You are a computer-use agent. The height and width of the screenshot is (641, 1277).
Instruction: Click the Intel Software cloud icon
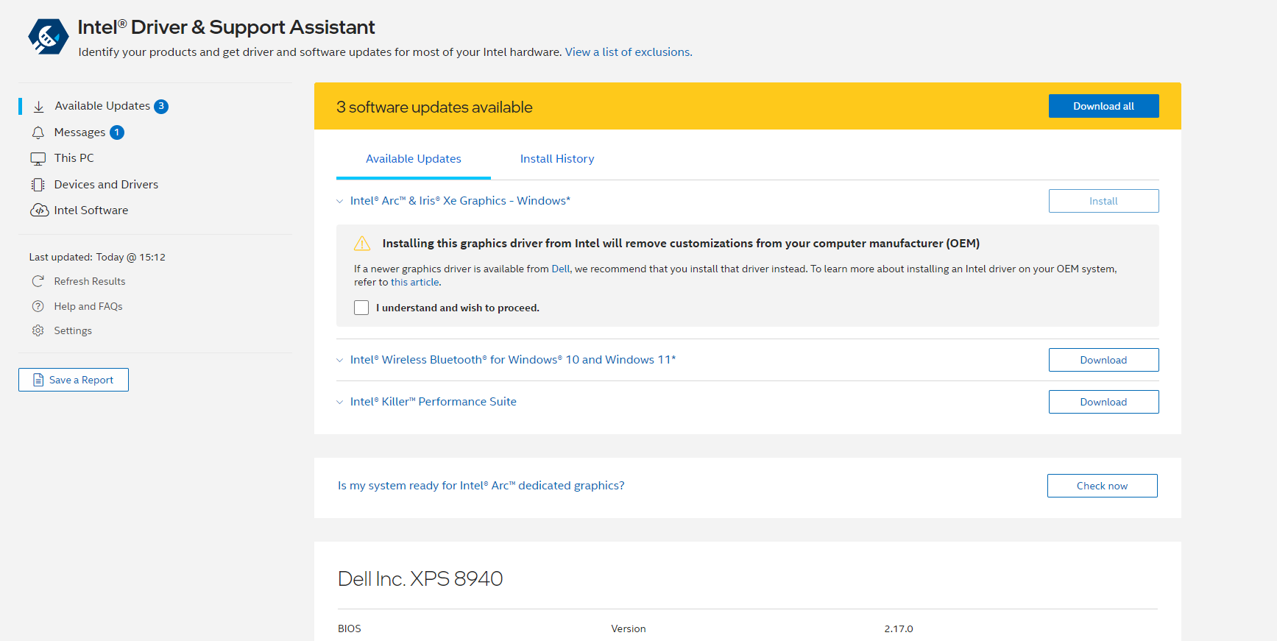tap(39, 210)
